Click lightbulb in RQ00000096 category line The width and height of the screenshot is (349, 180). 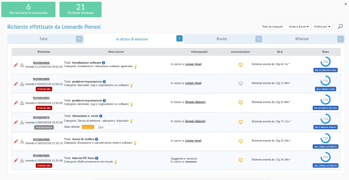coord(132,85)
